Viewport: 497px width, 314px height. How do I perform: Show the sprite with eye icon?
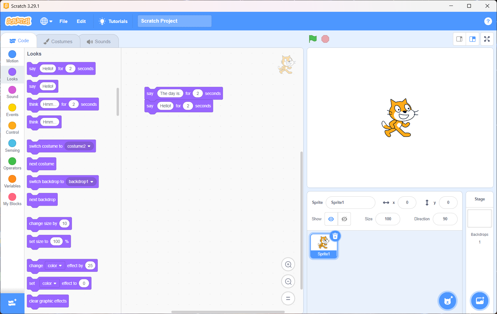[x=331, y=219]
